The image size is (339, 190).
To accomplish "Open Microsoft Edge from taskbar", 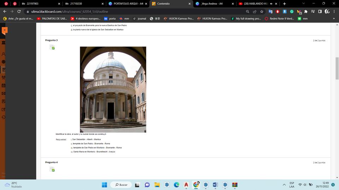I will tap(177, 185).
